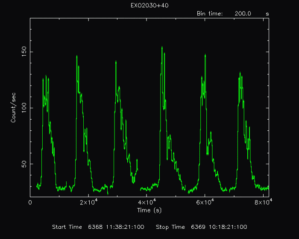
Task: Click the Bin time label
Action: click(x=209, y=13)
